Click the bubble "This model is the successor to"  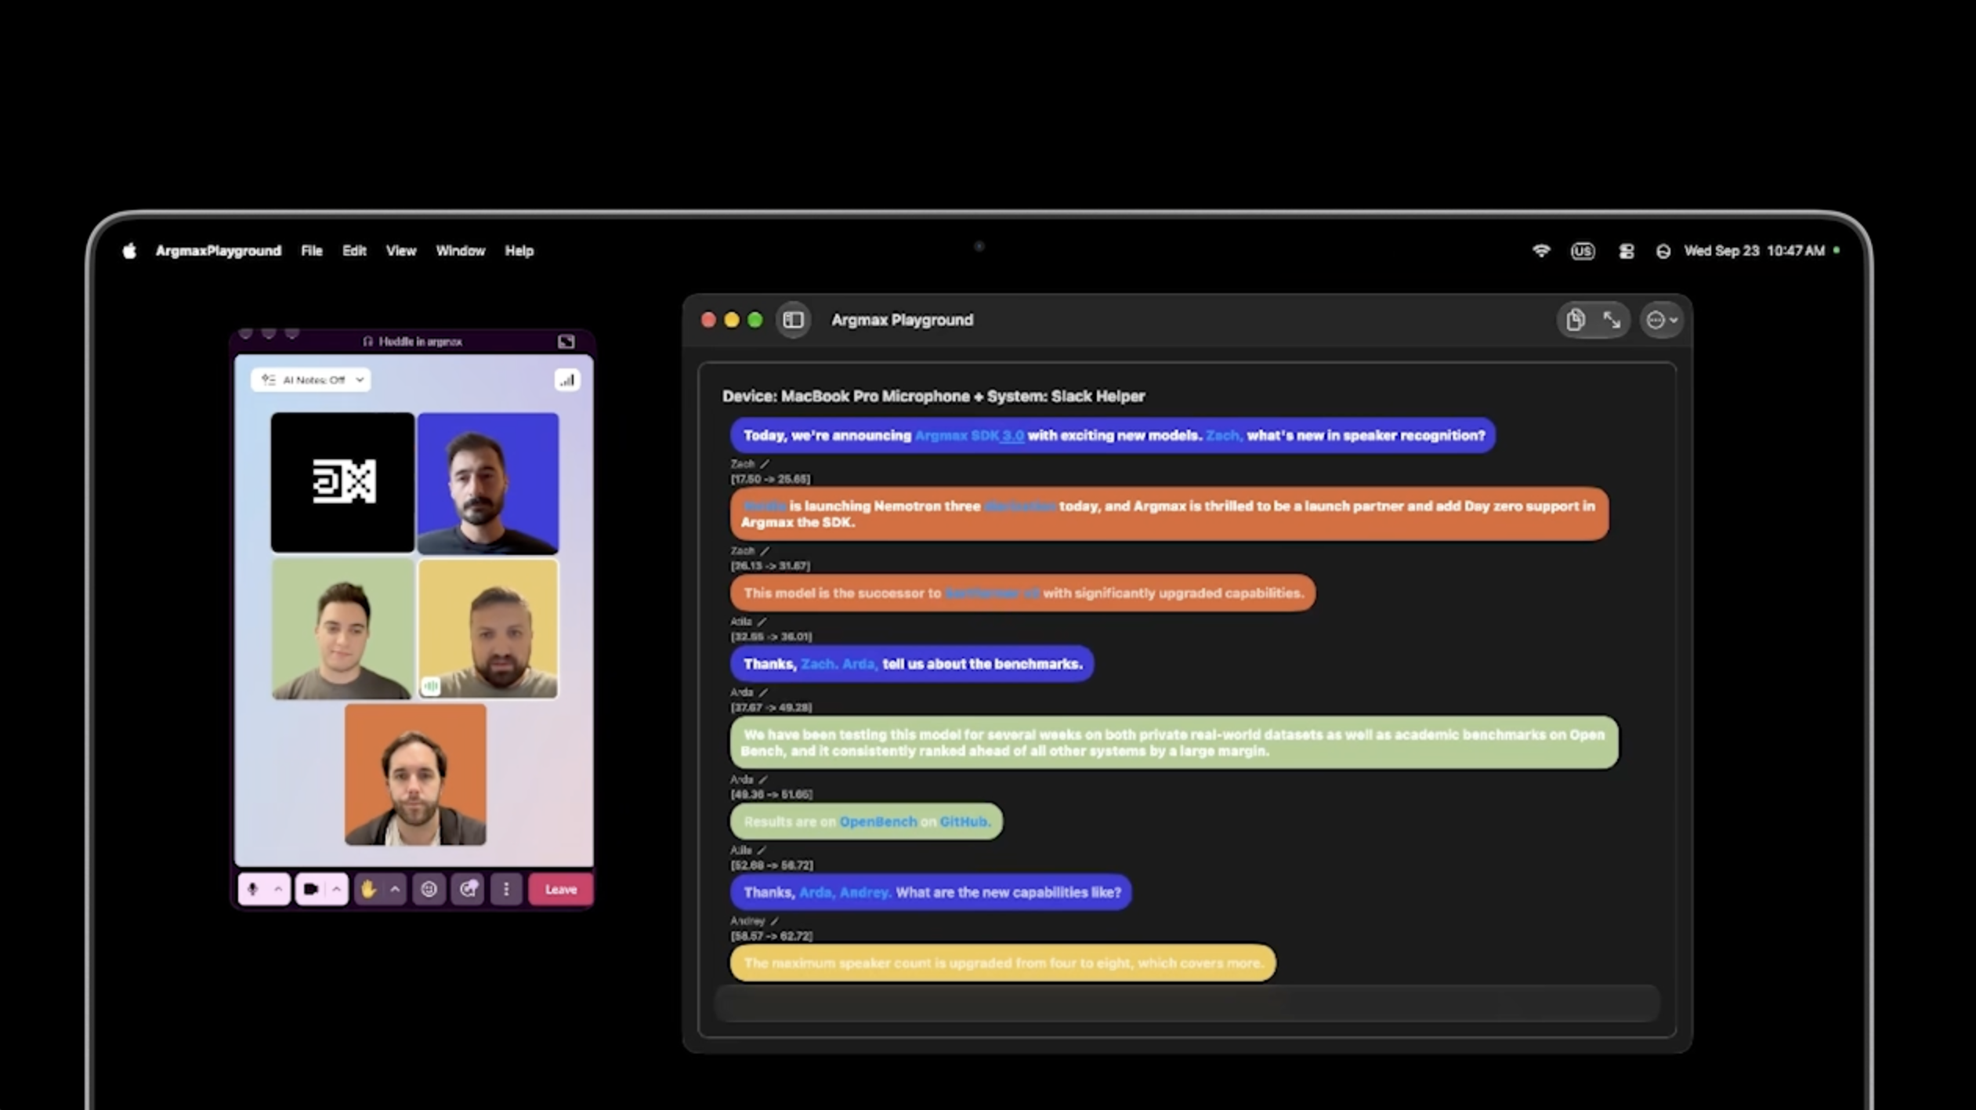[1022, 593]
